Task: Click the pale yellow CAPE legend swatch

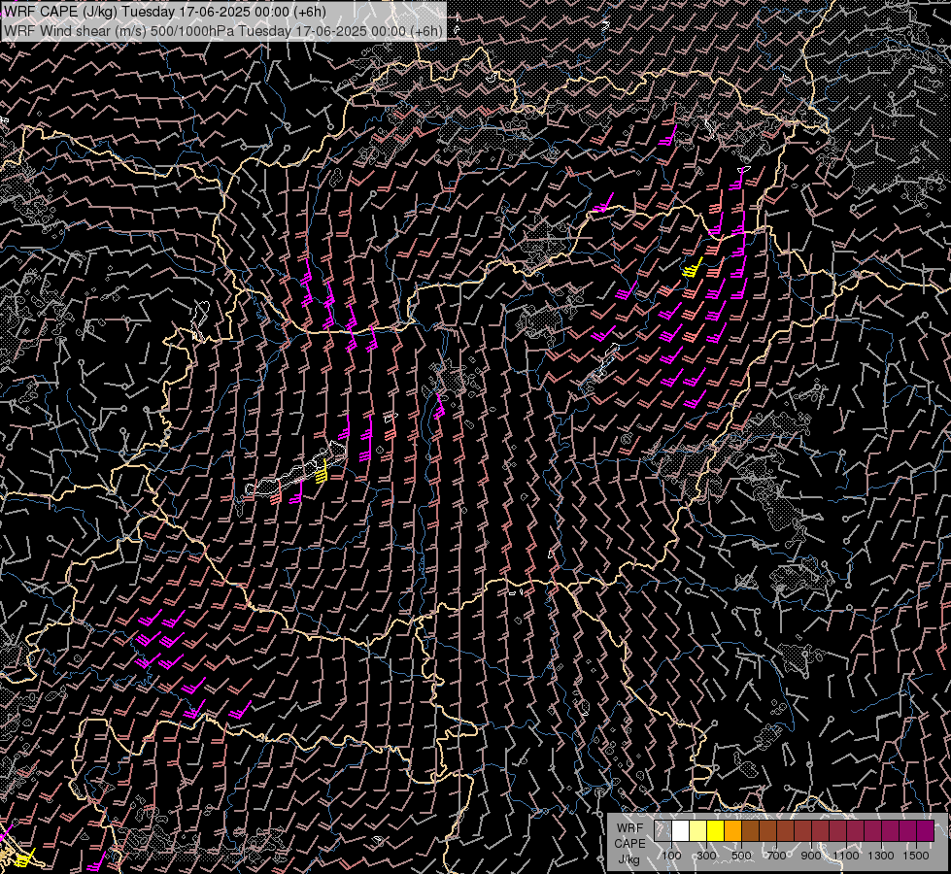Action: pos(698,830)
